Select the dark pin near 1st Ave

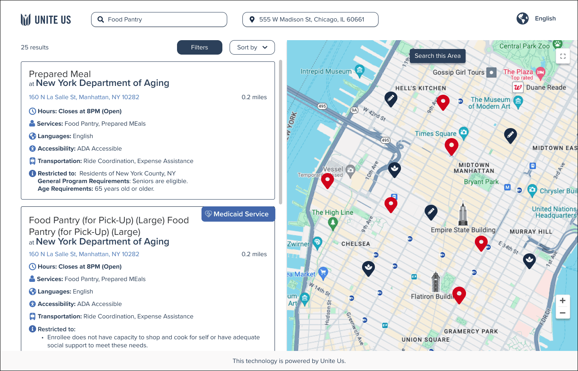529,261
